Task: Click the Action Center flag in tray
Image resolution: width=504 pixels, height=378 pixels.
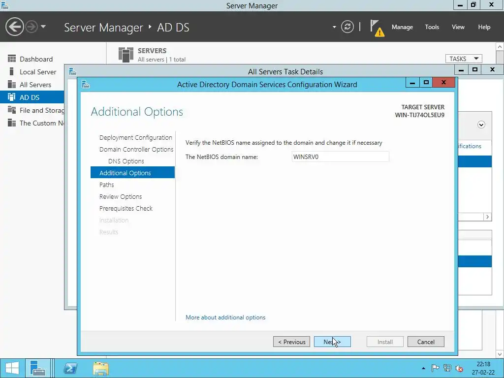Action: pos(435,368)
